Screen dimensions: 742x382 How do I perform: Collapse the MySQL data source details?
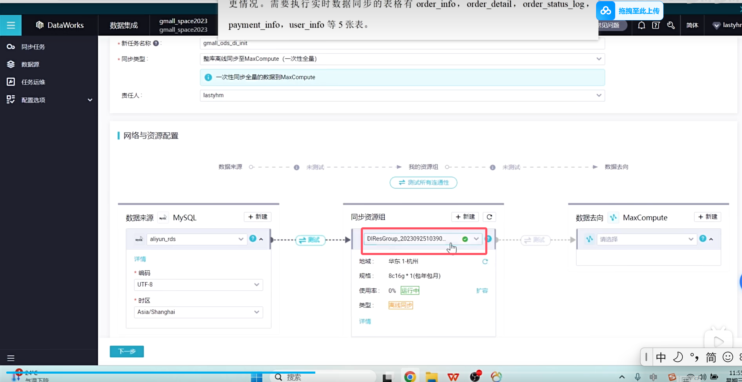click(x=261, y=239)
